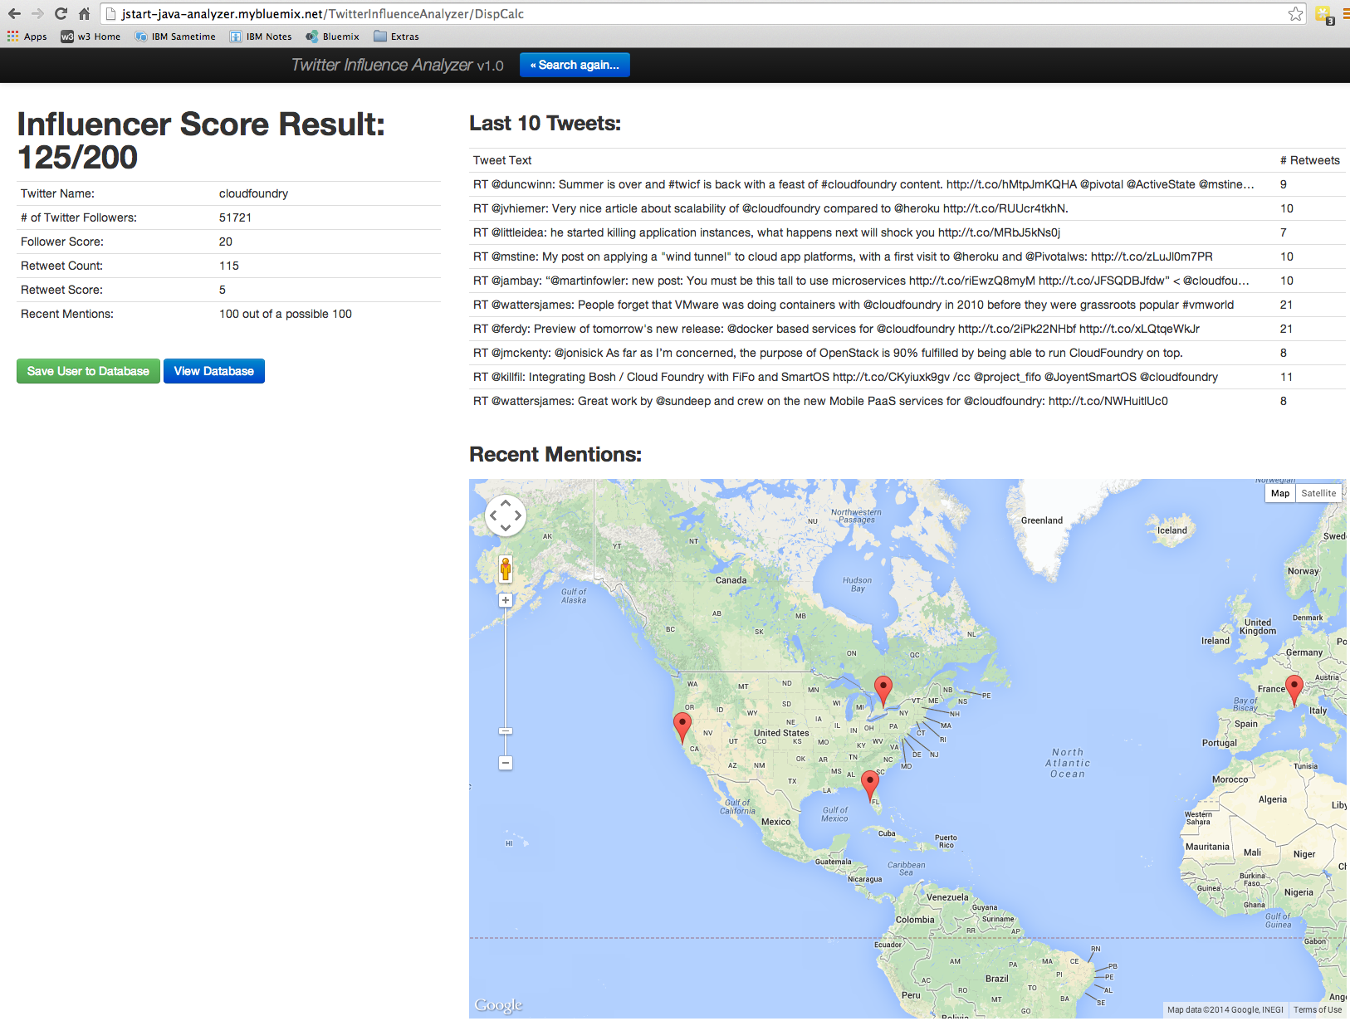Click the Retweet Score value 5
This screenshot has height=1021, width=1350.
pos(222,290)
